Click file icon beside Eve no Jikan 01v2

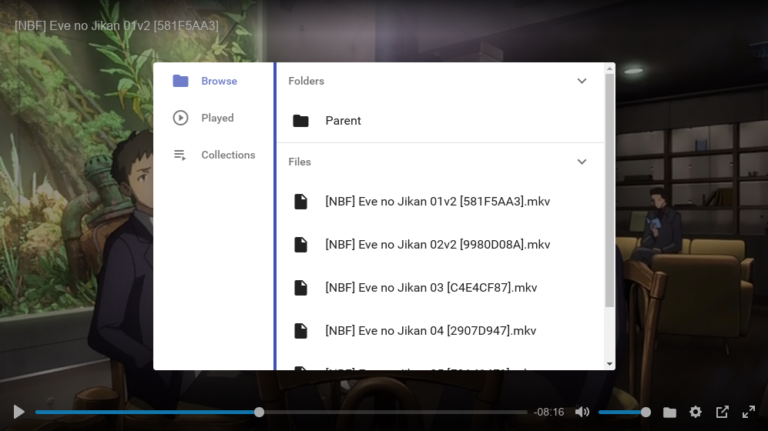click(x=300, y=202)
